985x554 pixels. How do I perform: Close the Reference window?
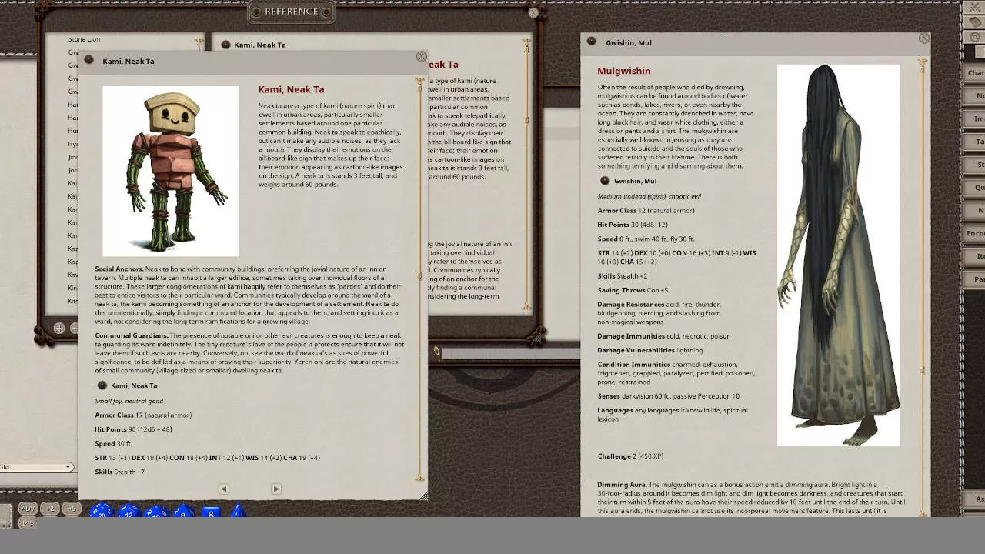pos(533,12)
